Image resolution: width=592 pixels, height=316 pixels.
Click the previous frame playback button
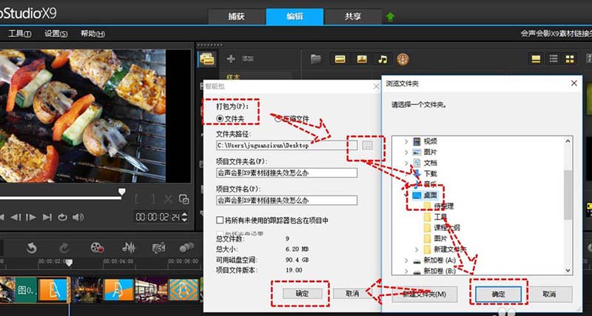[x=16, y=218]
